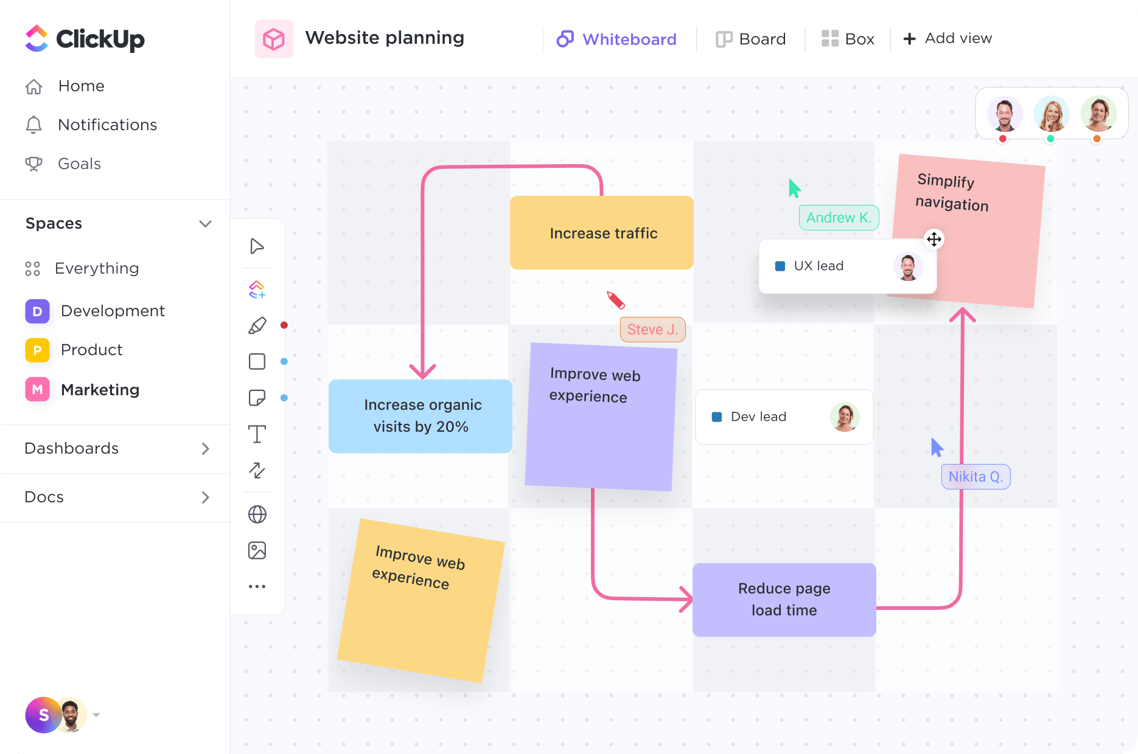Switch to the Board view tab
Image resolution: width=1138 pixels, height=754 pixels.
[x=750, y=39]
